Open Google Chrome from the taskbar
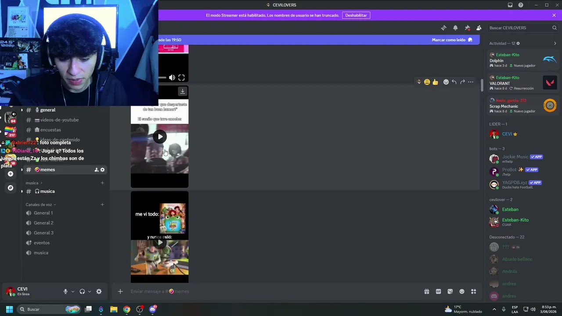 click(x=126, y=309)
